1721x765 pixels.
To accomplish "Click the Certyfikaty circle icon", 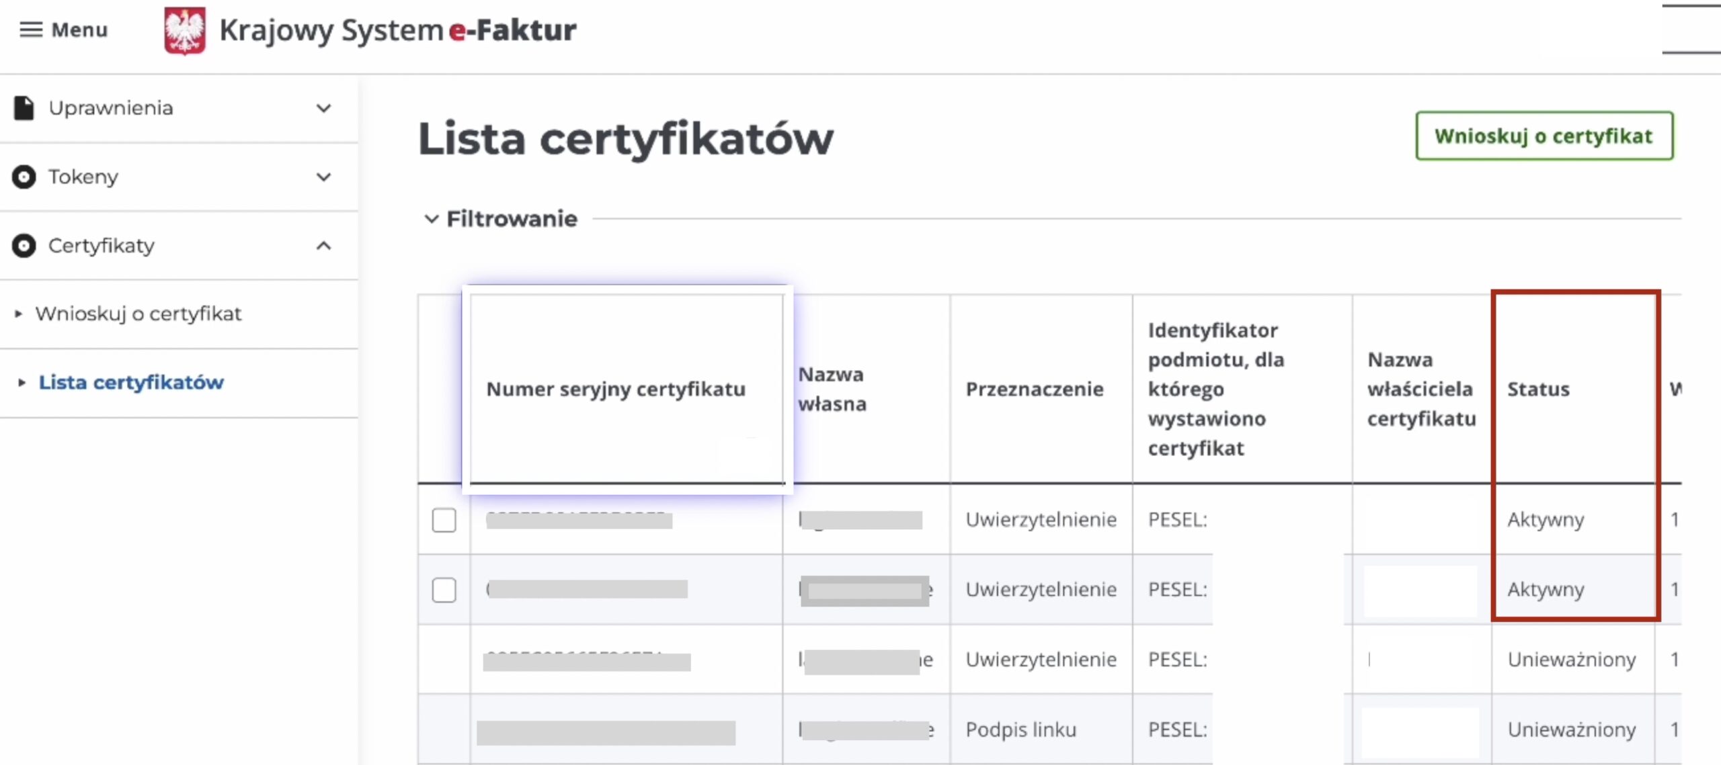I will (24, 246).
